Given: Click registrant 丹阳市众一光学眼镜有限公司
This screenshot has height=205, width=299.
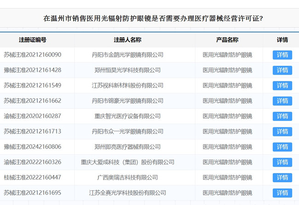Looking at the screenshot, I should click(x=127, y=131).
